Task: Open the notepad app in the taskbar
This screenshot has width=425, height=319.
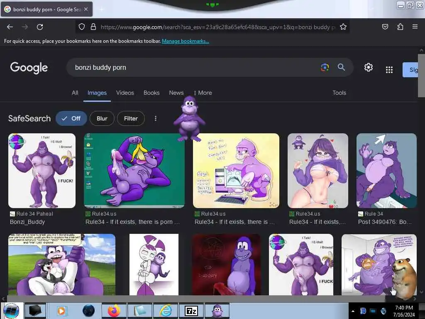Action: pyautogui.click(x=140, y=311)
